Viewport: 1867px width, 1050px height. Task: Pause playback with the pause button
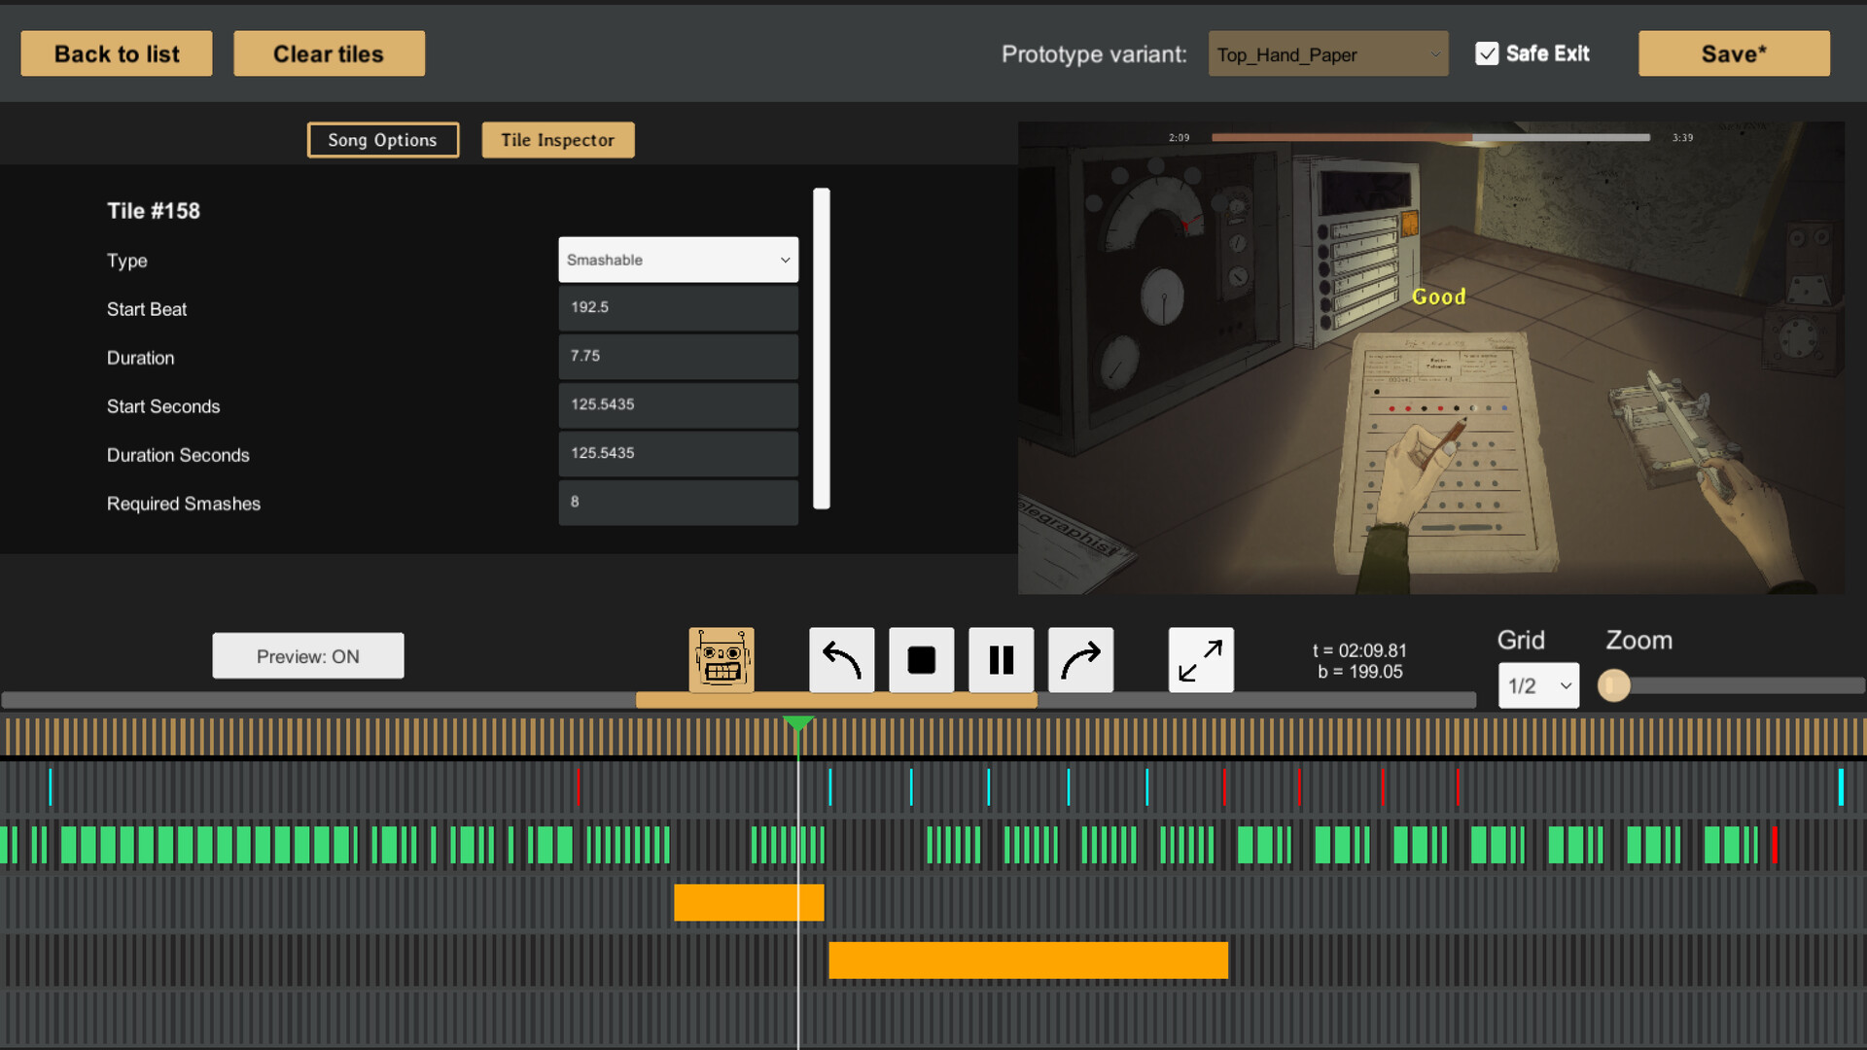(1001, 660)
